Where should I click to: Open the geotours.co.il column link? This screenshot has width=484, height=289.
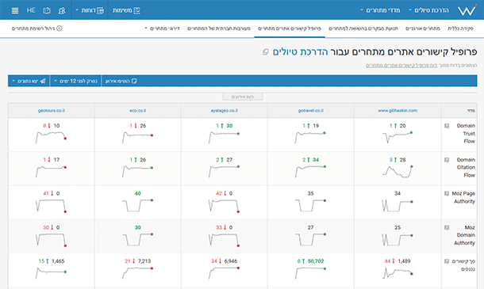(52, 110)
